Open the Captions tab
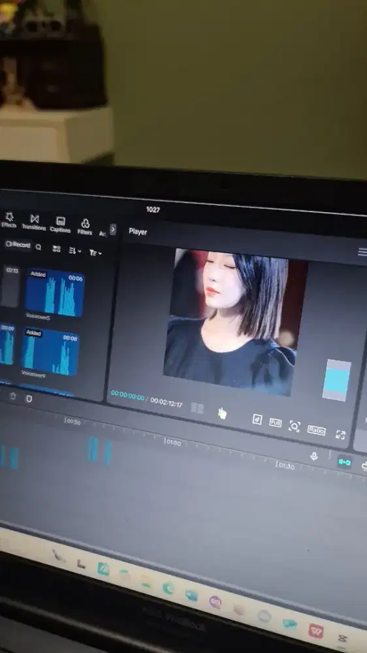The height and width of the screenshot is (653, 367). tap(60, 225)
